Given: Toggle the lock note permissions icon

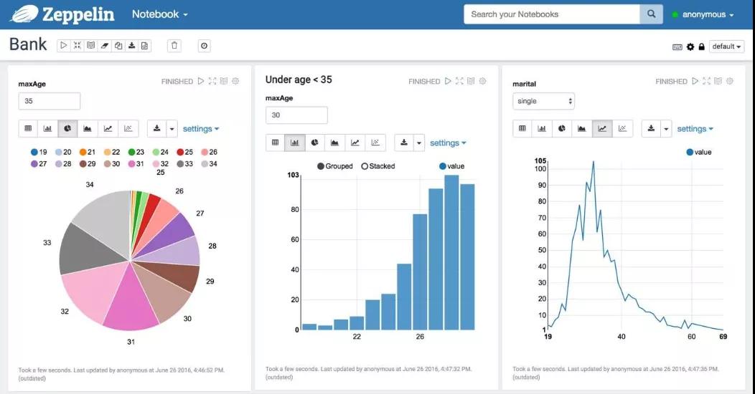Looking at the screenshot, I should point(702,47).
